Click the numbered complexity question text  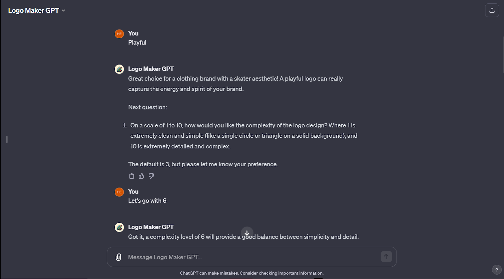pyautogui.click(x=243, y=136)
